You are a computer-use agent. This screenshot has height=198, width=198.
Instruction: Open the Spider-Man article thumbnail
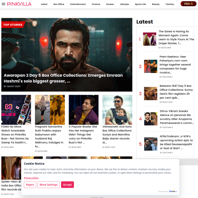pos(11,168)
